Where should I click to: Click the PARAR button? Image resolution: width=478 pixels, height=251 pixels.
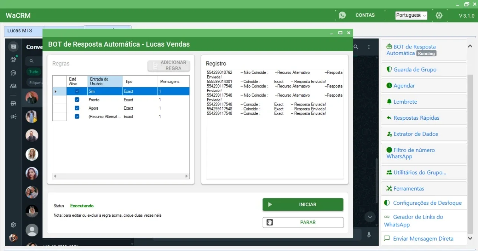(x=303, y=222)
